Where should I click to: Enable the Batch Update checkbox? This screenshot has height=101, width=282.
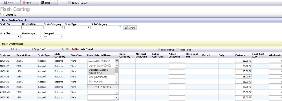click(69, 3)
